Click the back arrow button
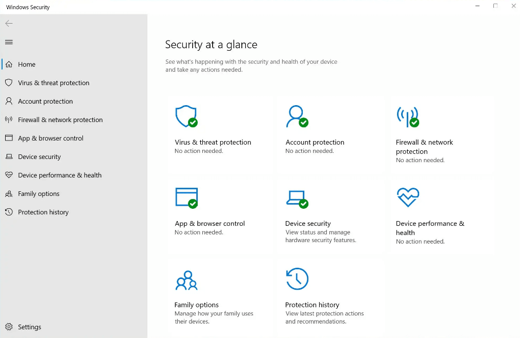Viewport: 520px width, 338px height. tap(9, 24)
